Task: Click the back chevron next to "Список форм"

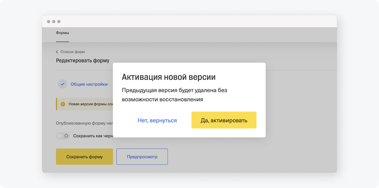Action: click(57, 52)
